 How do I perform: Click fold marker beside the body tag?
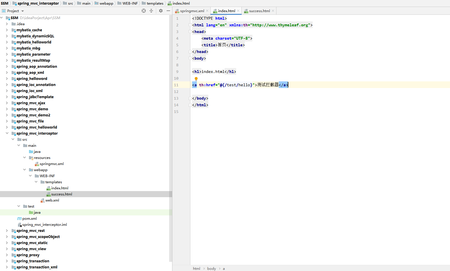click(x=190, y=58)
